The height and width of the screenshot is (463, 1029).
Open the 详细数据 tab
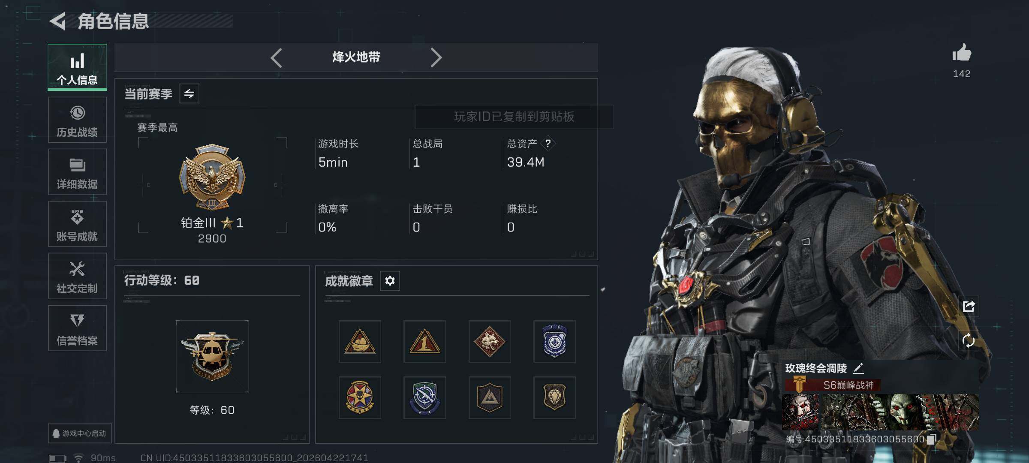(x=77, y=172)
